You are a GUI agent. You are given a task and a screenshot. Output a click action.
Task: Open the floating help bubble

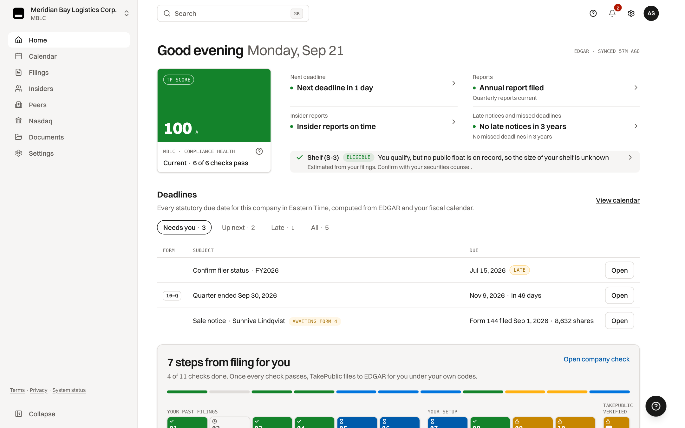(656, 406)
